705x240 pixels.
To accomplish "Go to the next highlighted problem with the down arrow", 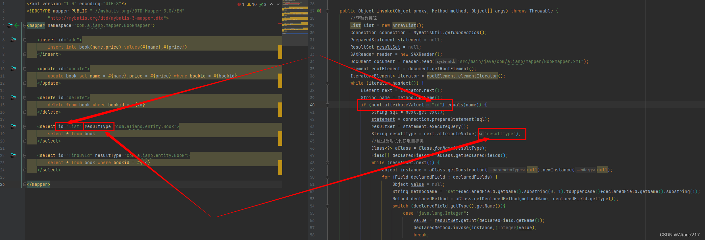I will (x=278, y=4).
